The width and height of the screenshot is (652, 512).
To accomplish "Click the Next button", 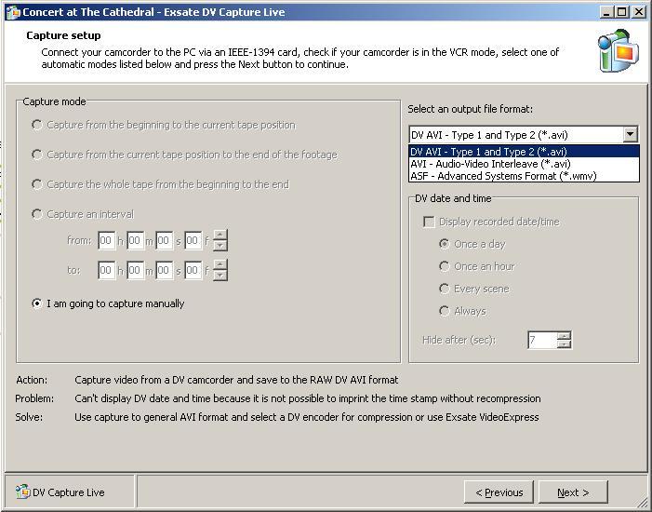I will [x=573, y=492].
